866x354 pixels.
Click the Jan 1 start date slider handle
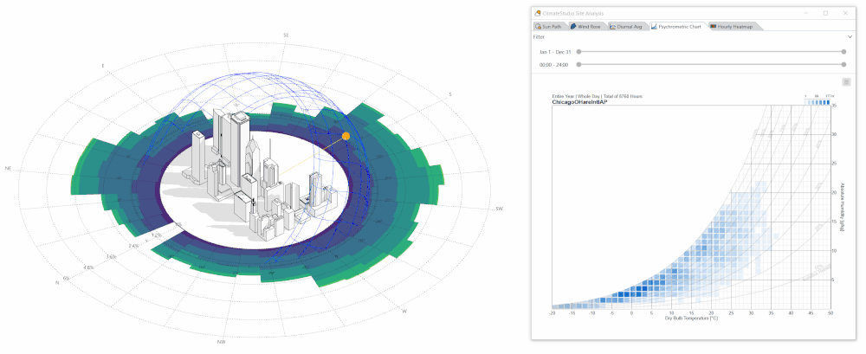(578, 51)
